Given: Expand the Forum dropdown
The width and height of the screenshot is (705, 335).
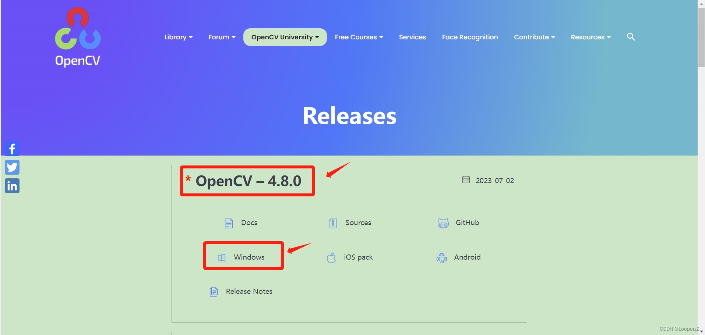Looking at the screenshot, I should (x=221, y=37).
